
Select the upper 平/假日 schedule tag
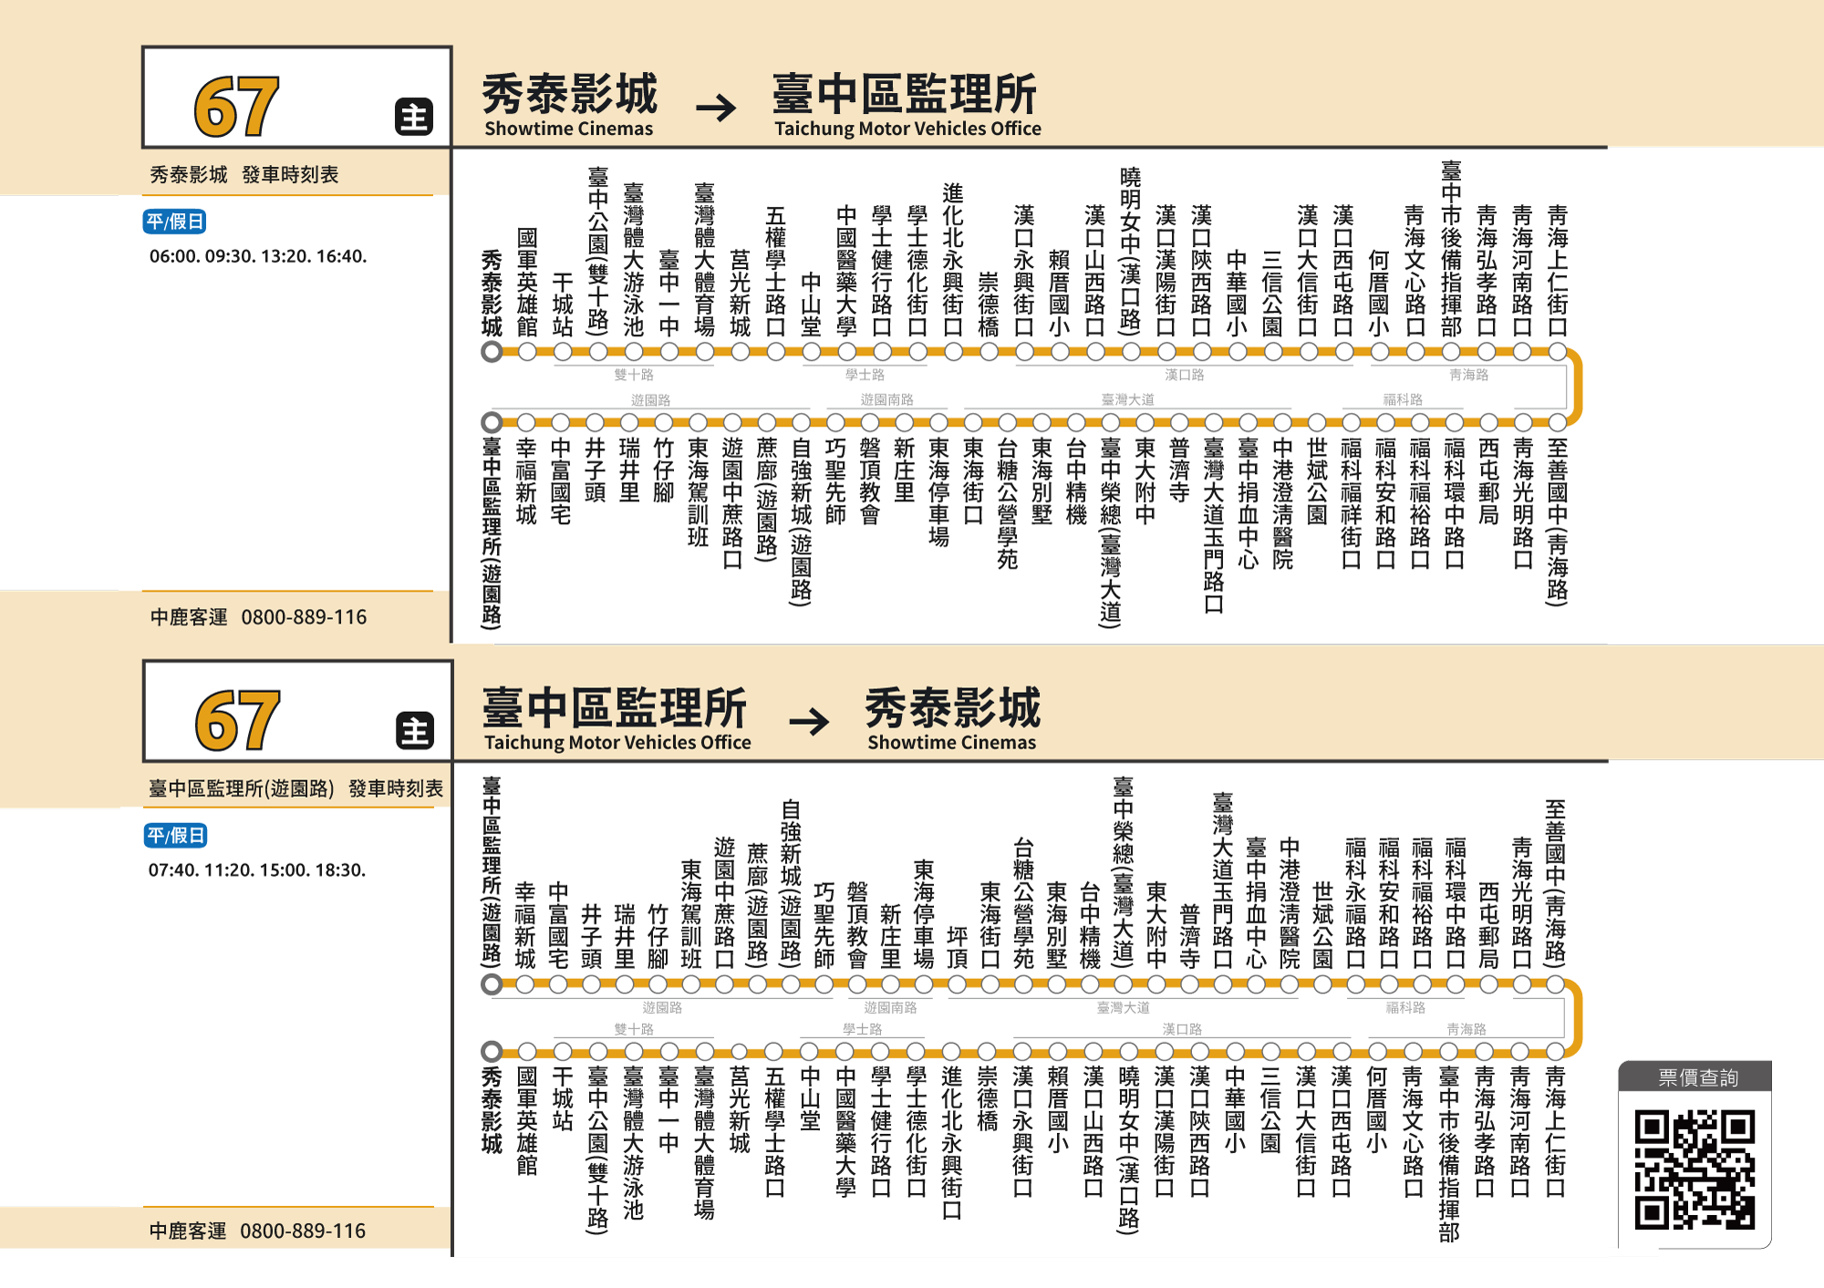tap(175, 222)
